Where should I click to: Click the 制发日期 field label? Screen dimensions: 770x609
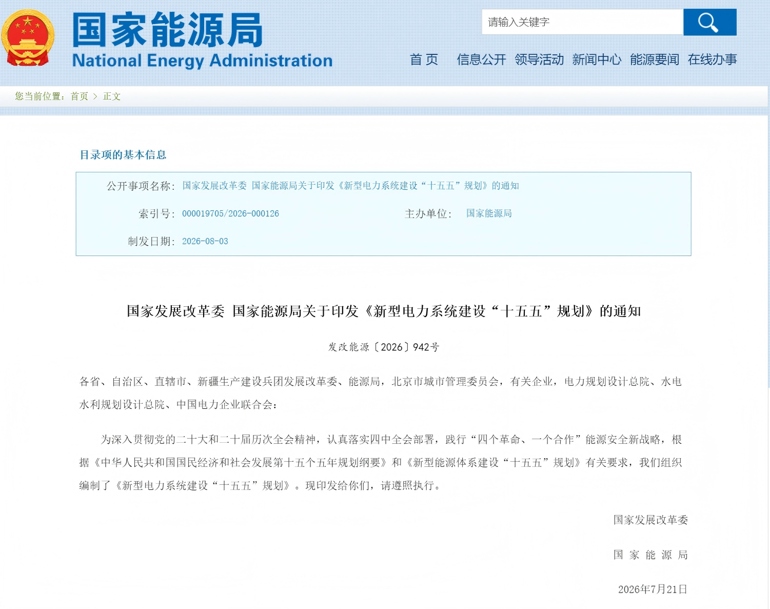[x=151, y=241]
